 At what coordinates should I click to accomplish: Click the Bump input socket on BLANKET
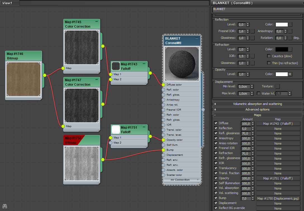(163, 150)
